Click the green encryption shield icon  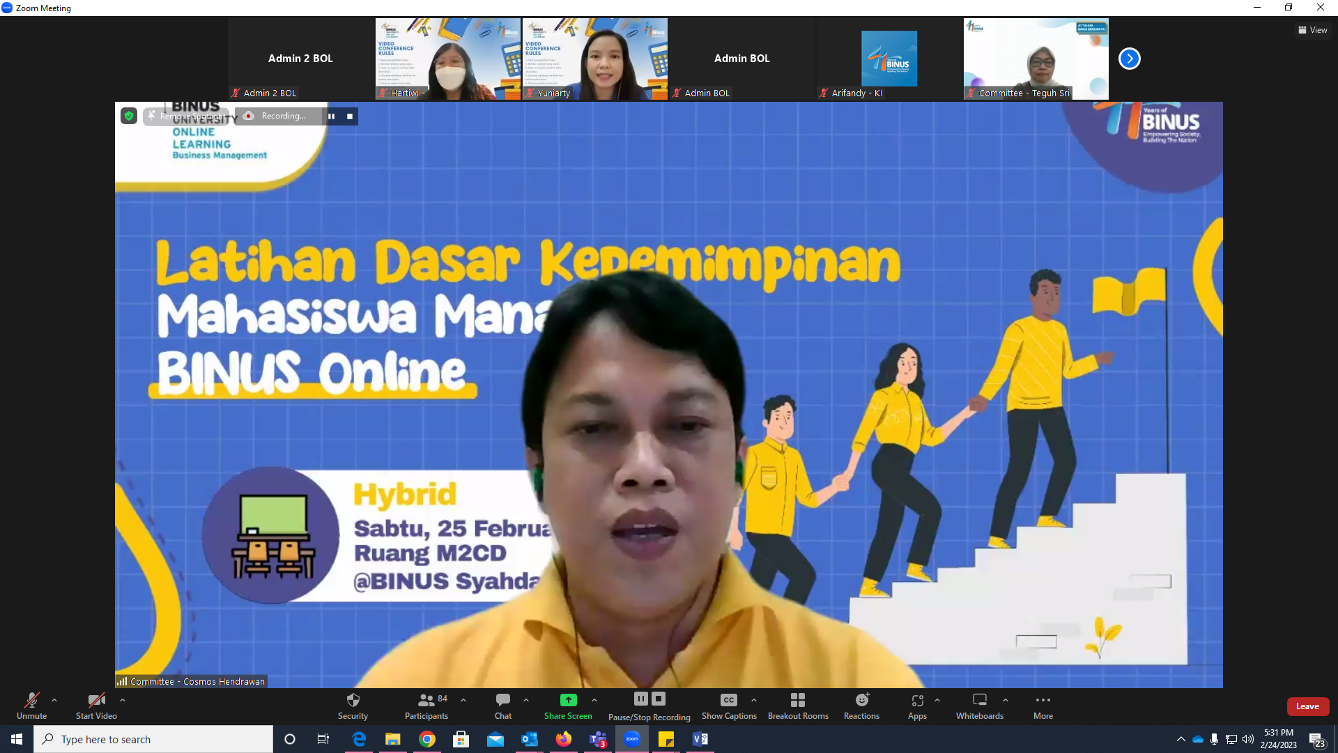129,116
